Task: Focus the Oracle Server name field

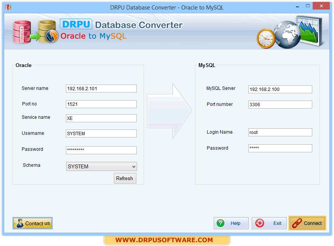Action: [101, 89]
